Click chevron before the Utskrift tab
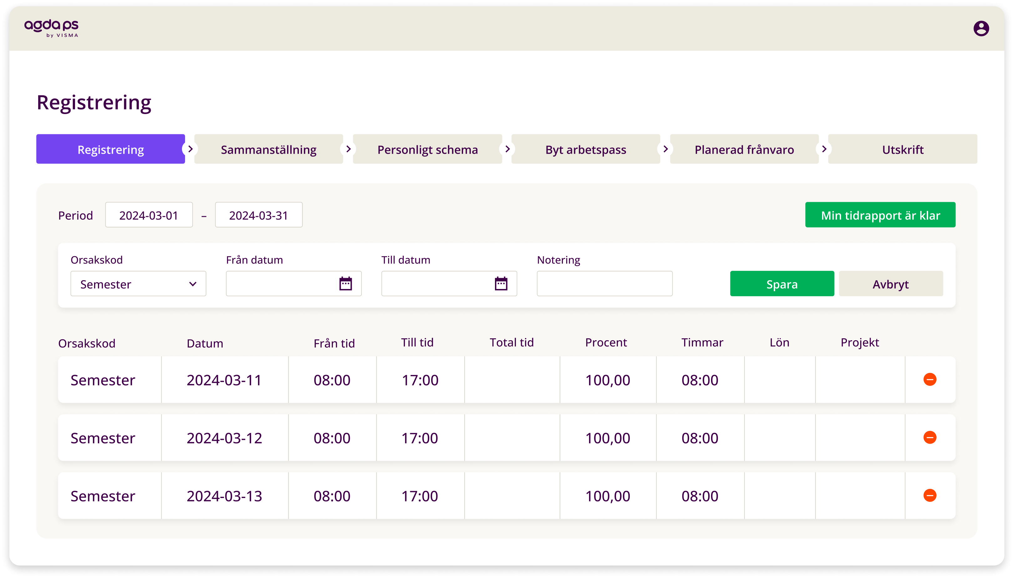 pos(824,149)
